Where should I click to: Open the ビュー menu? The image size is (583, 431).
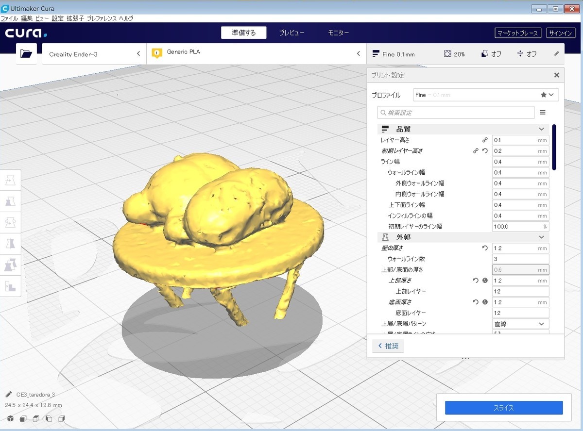click(42, 18)
